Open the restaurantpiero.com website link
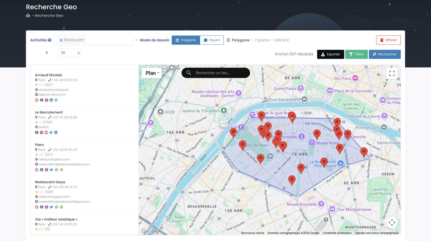Screen dimensions: 431x241 tap(54, 159)
